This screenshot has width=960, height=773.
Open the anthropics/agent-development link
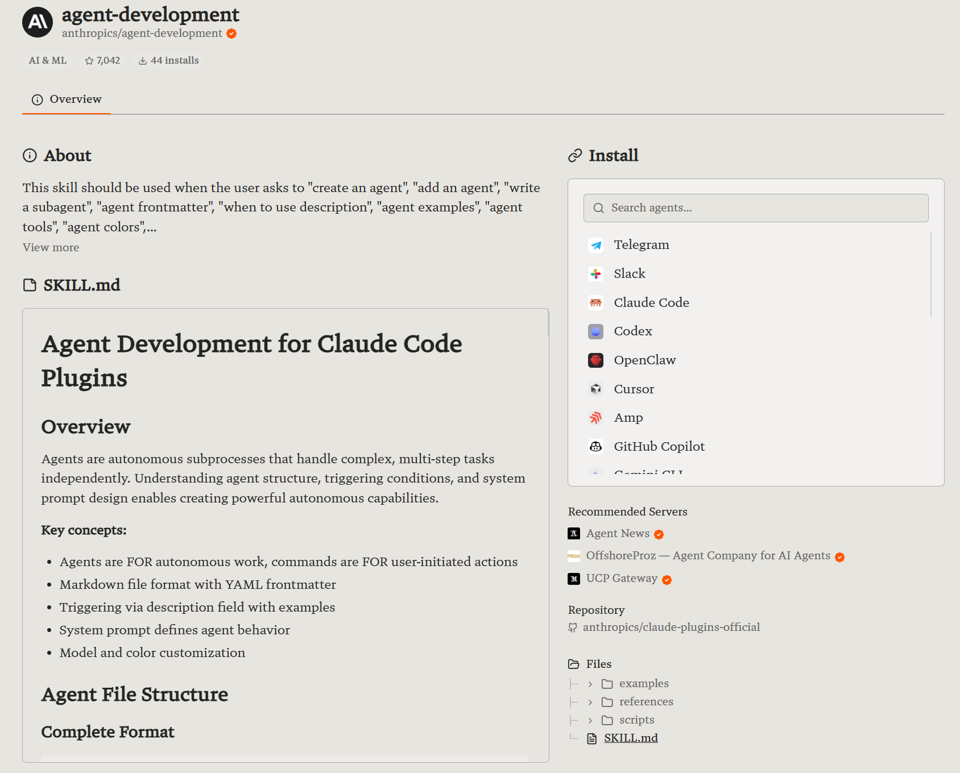point(142,33)
